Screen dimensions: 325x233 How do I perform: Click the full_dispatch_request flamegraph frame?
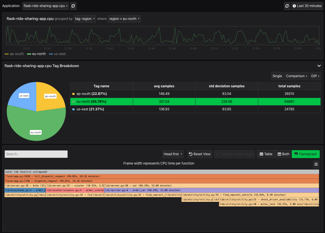(162, 176)
